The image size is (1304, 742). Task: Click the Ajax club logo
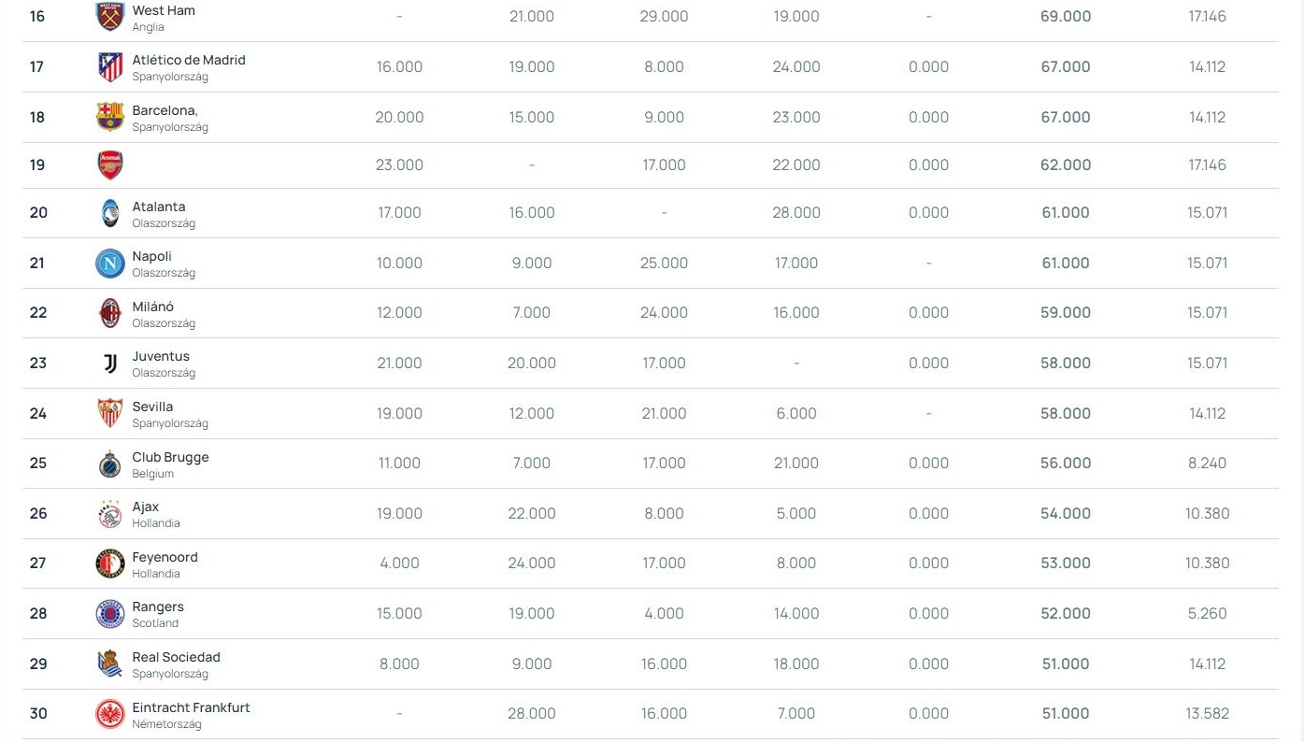[110, 514]
